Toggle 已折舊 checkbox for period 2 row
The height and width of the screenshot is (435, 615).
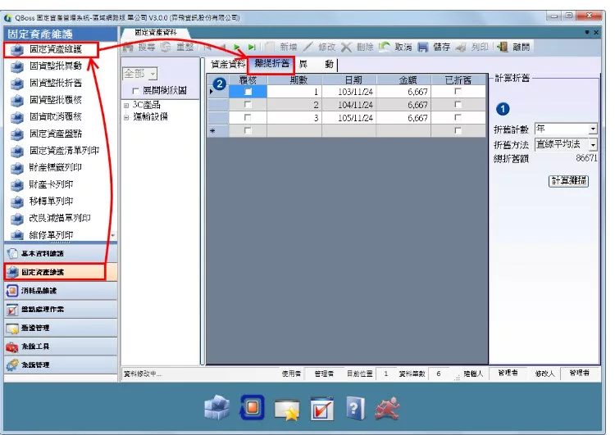pos(458,105)
